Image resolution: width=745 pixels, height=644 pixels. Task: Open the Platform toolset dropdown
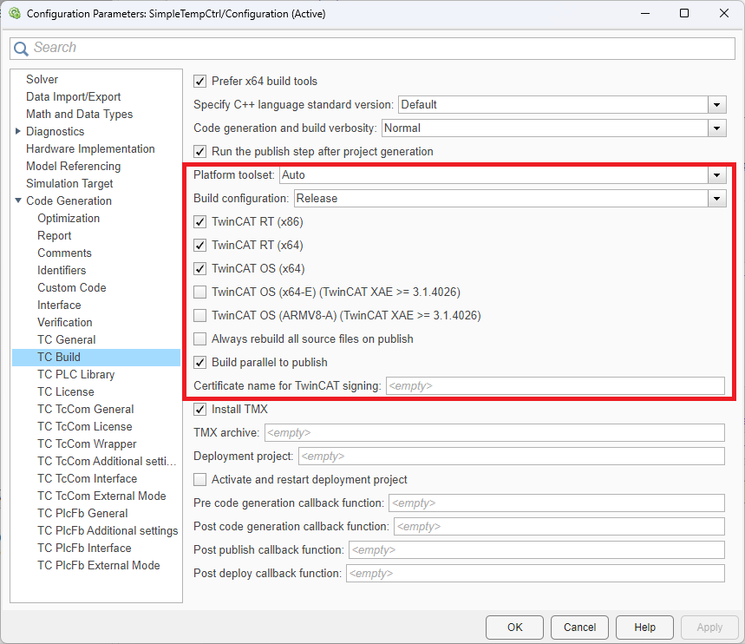(x=717, y=174)
